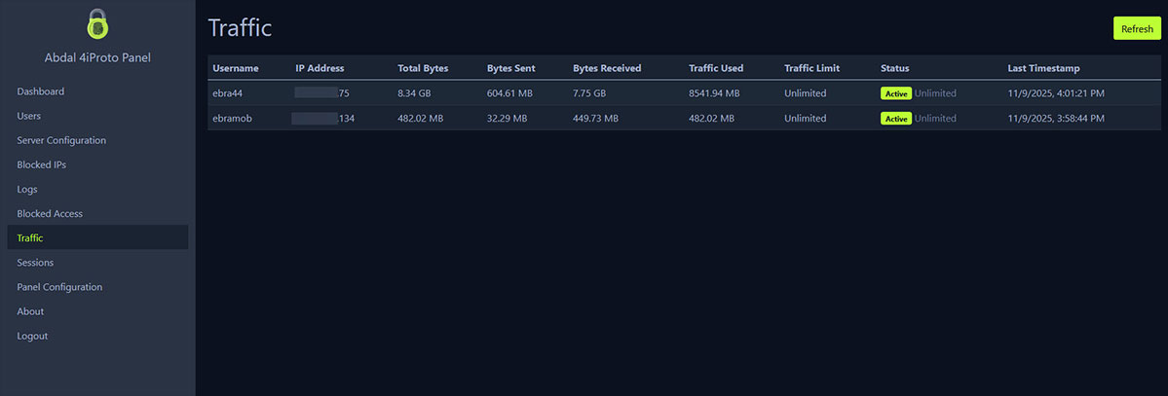Click the Bytes Received column header
This screenshot has width=1168, height=396.
[607, 68]
